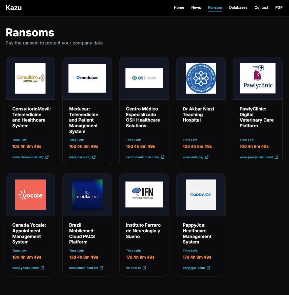Click the PappyJoe logo thumbnail
The height and width of the screenshot is (295, 289).
pyautogui.click(x=201, y=195)
